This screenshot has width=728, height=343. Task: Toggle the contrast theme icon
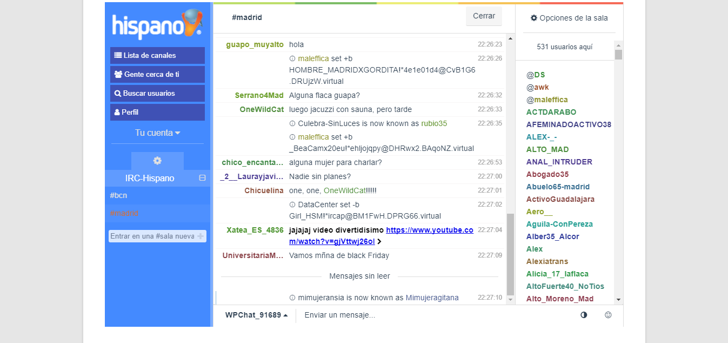[584, 315]
